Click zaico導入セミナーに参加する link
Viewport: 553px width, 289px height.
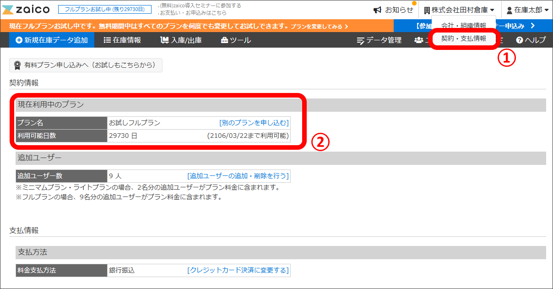point(201,5)
